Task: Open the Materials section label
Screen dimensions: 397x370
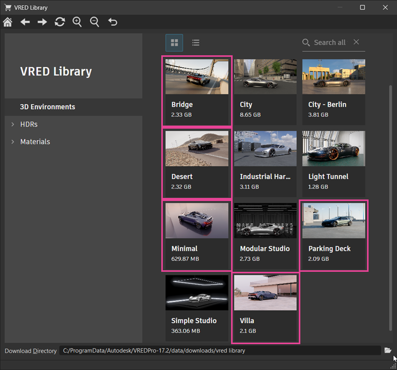Action: (35, 142)
